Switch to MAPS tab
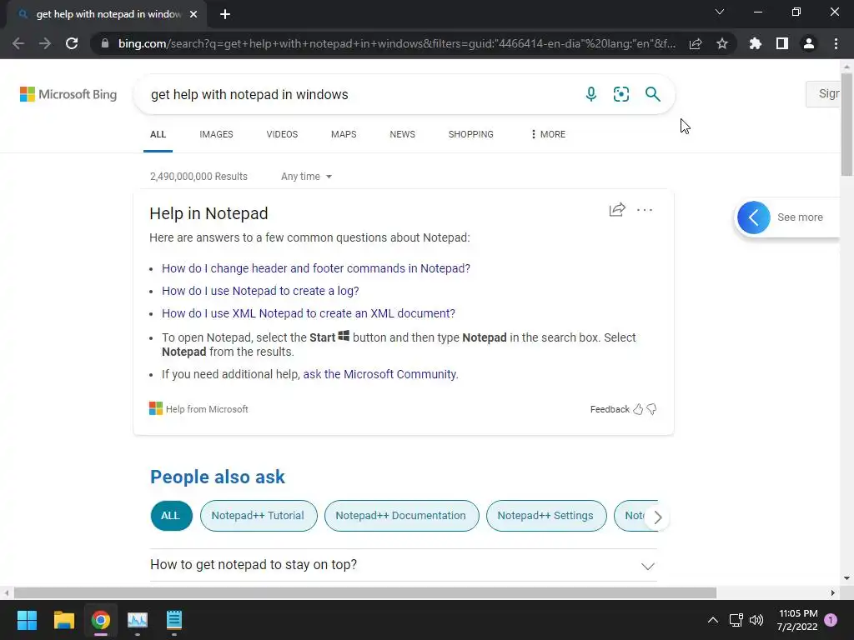This screenshot has height=640, width=854. (344, 134)
